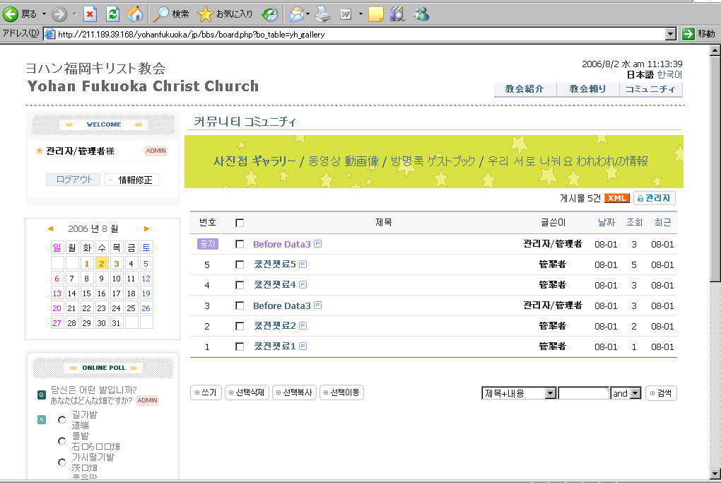Open the Mail icon in toolbar

pyautogui.click(x=297, y=13)
